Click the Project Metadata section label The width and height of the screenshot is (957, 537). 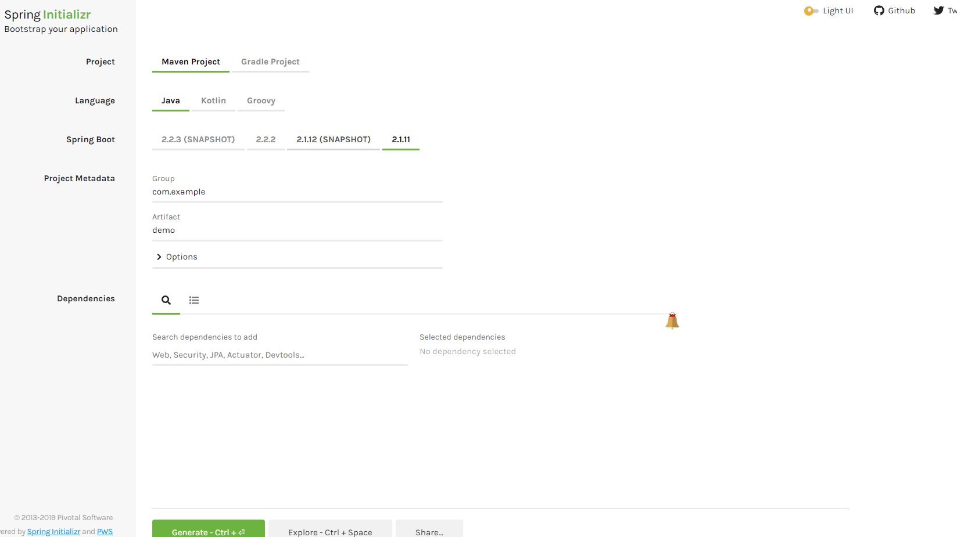pos(80,179)
